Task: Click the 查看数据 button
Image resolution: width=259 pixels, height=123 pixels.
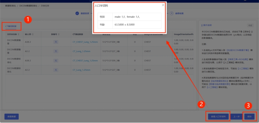Action: click(x=12, y=116)
